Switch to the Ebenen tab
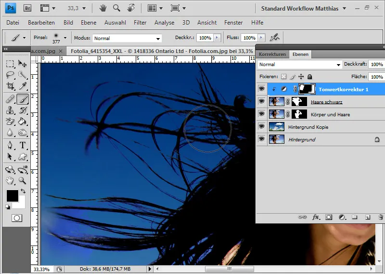Screen dimensions: 385x274 [300, 54]
